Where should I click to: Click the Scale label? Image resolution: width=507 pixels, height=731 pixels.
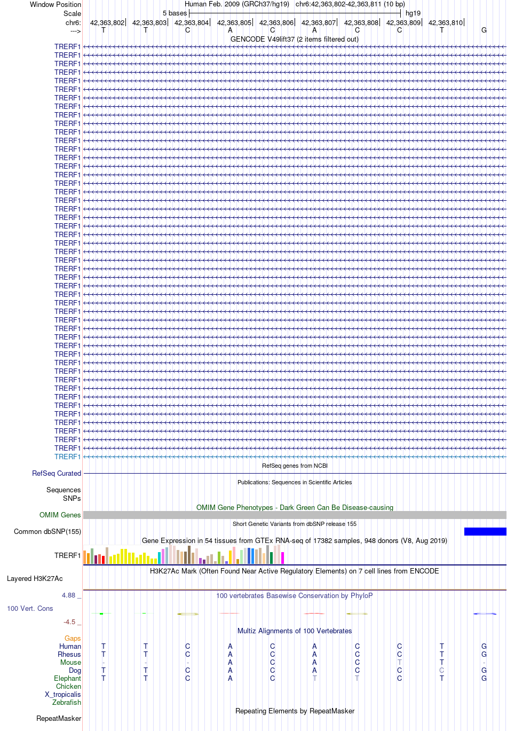[x=73, y=13]
